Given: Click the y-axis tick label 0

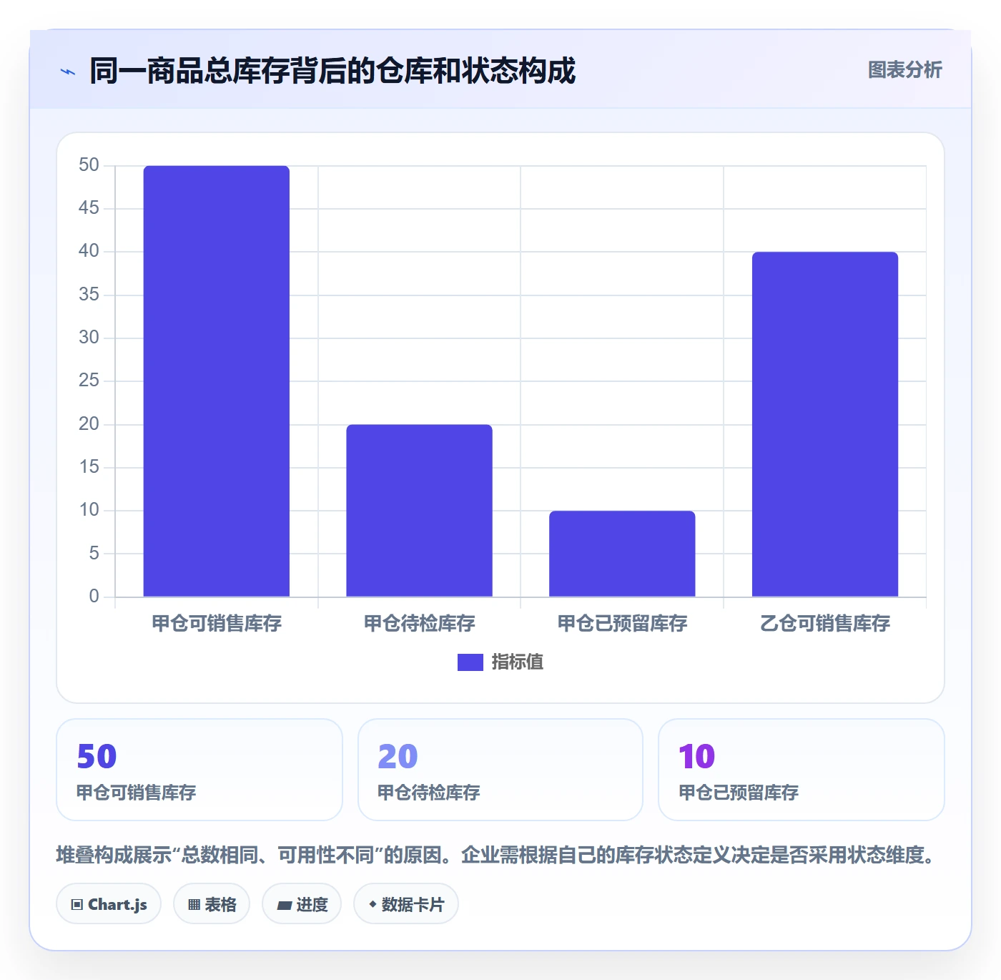Looking at the screenshot, I should pos(94,596).
